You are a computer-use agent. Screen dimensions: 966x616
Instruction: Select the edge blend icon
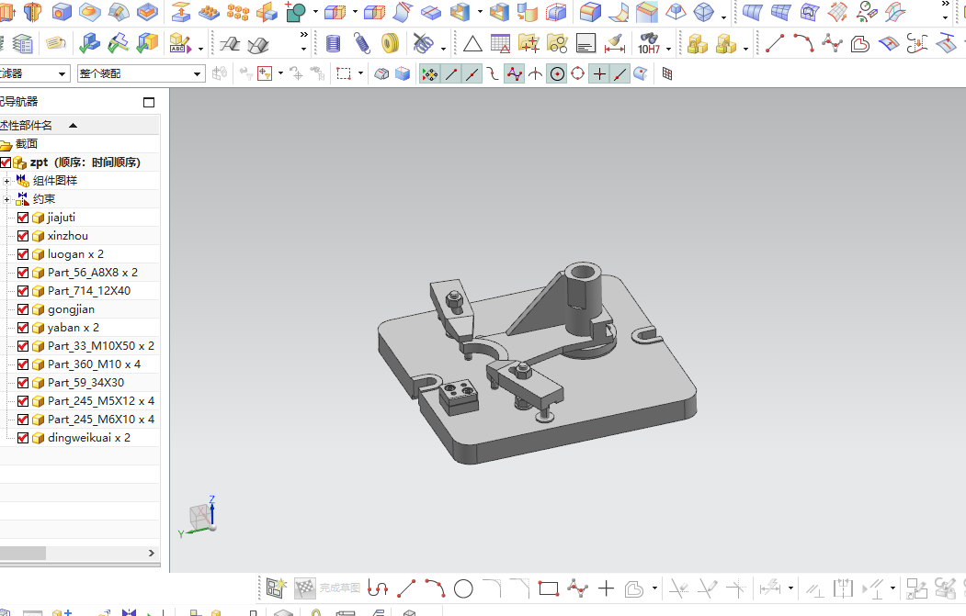(589, 11)
